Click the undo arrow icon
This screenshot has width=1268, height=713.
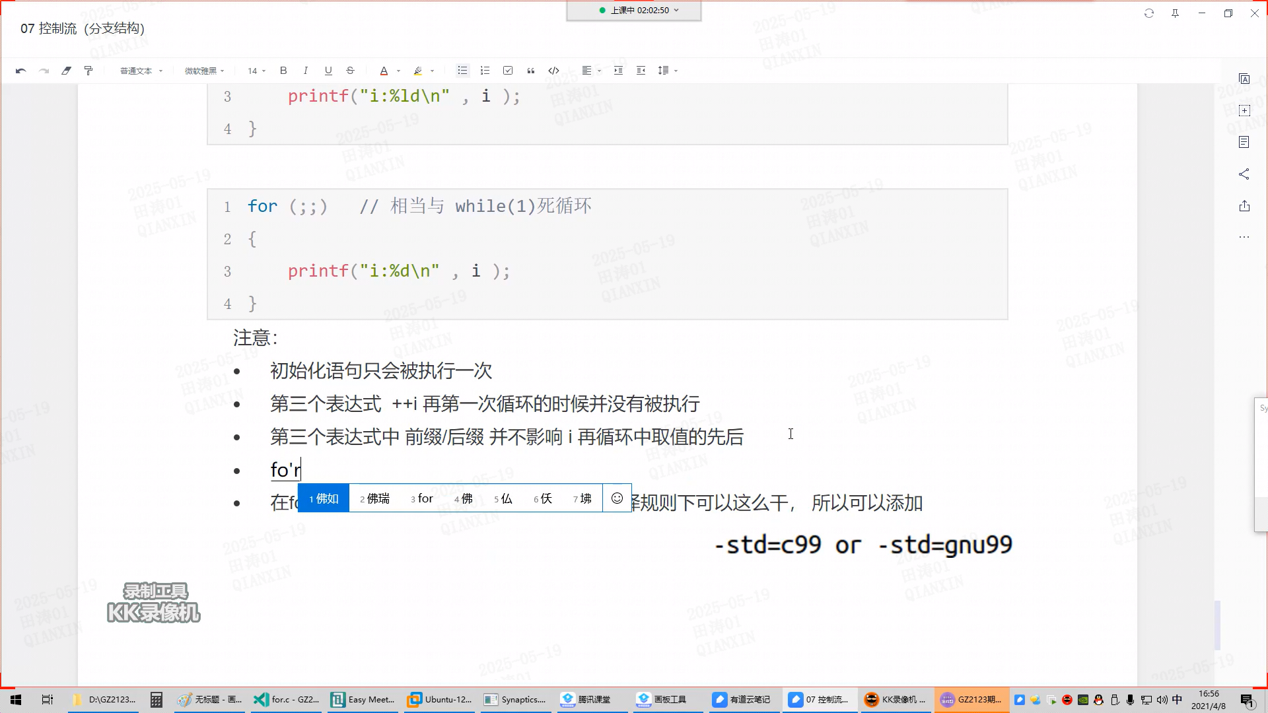click(20, 71)
